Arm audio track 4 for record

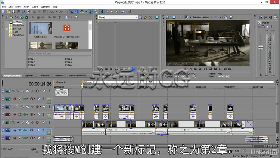tap(15, 115)
